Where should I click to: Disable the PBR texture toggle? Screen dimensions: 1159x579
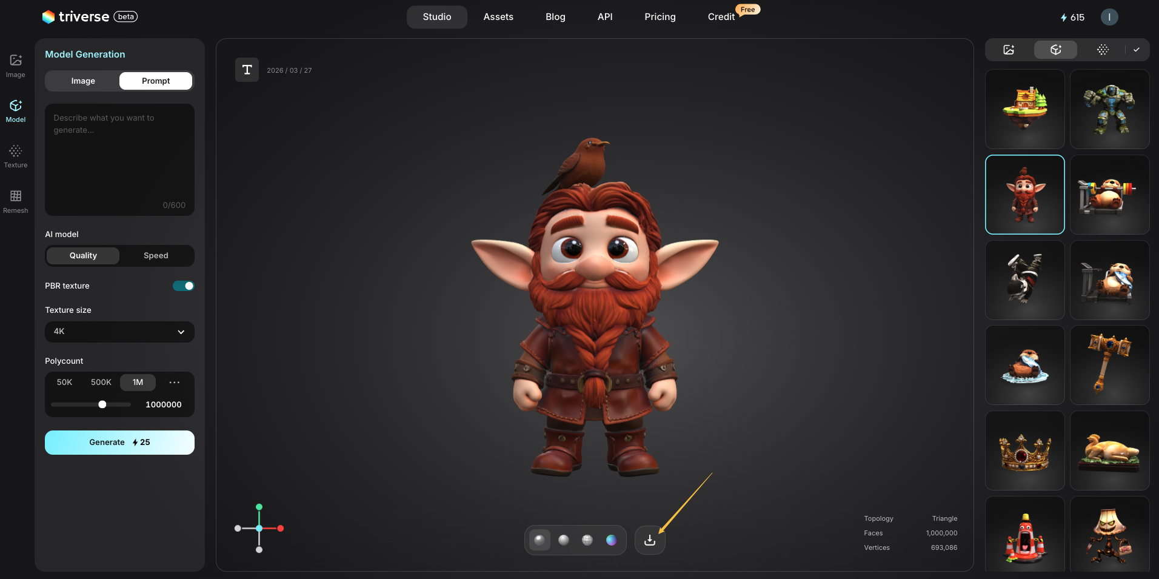[x=183, y=286]
